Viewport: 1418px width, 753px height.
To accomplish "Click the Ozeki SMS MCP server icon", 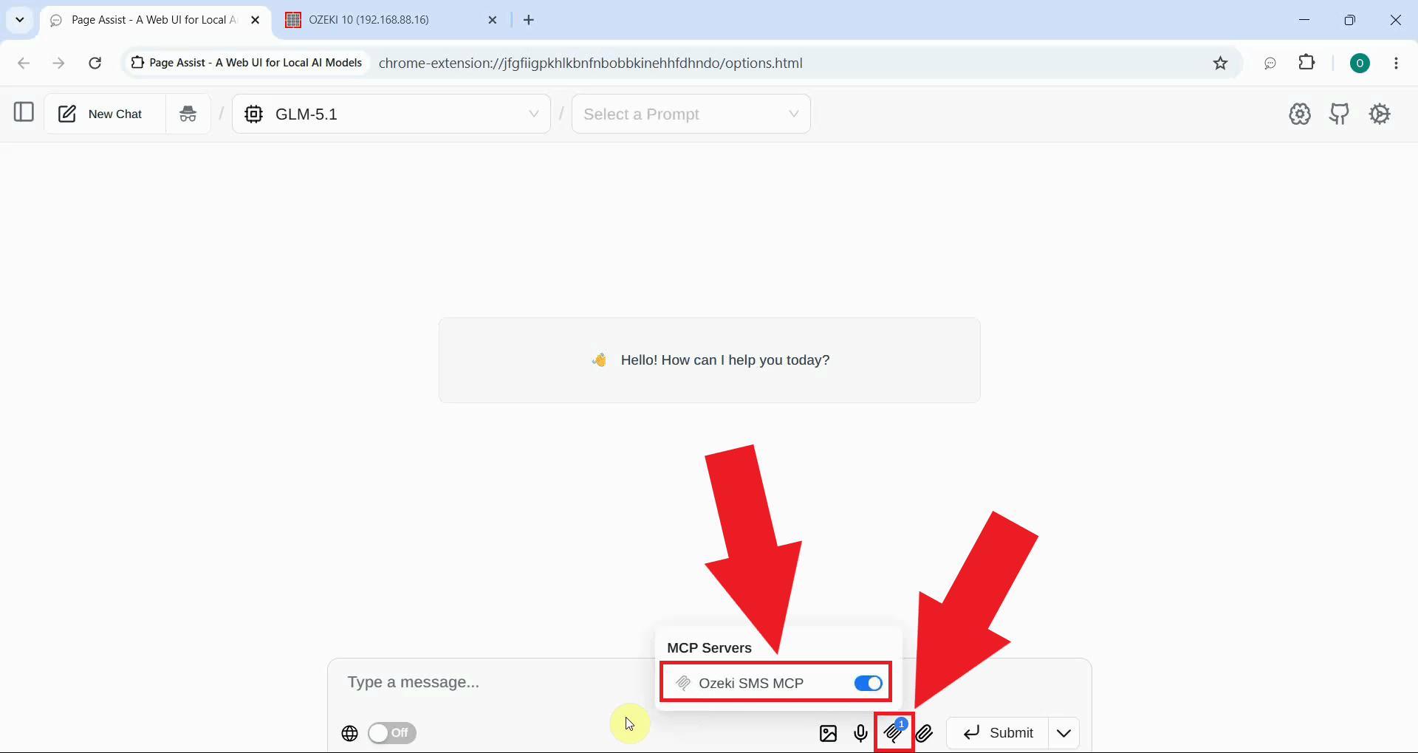I will pos(683,683).
